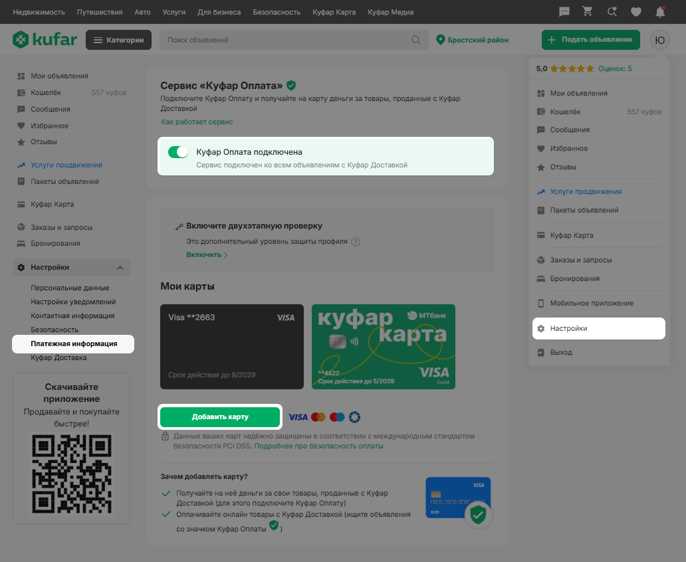Open the shopping cart icon
The height and width of the screenshot is (562, 686).
(x=588, y=12)
